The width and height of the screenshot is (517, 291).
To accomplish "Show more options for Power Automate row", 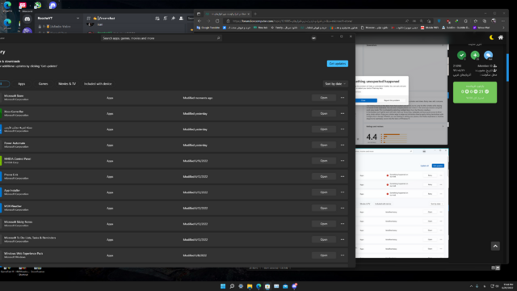I will [x=343, y=145].
